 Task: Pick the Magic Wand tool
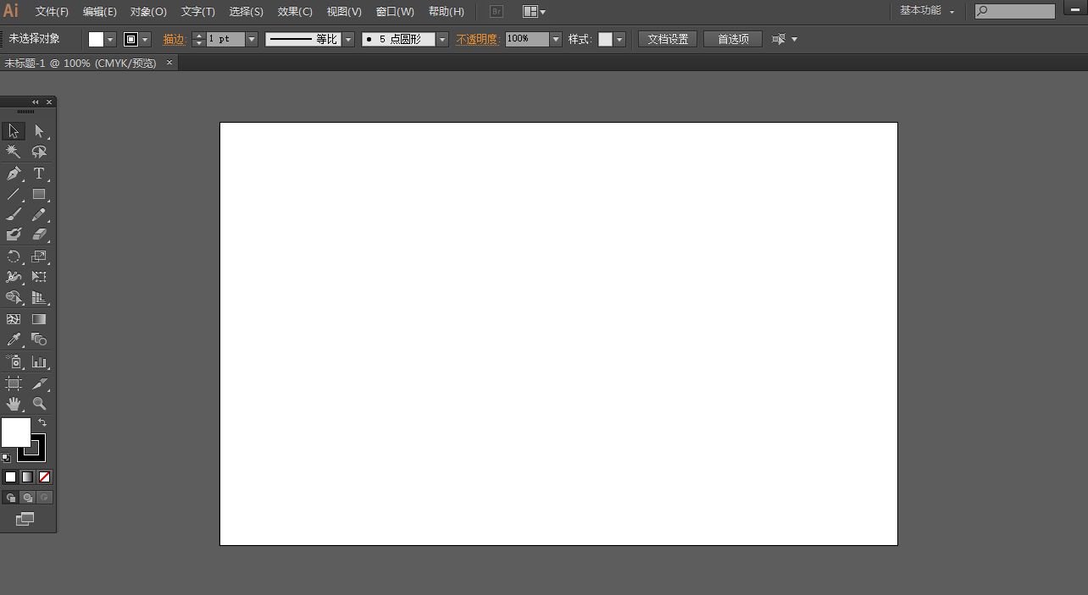click(x=14, y=152)
